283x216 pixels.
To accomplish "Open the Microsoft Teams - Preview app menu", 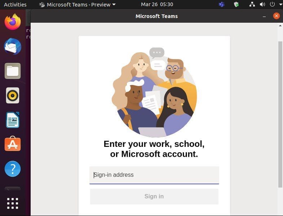I will point(77,5).
